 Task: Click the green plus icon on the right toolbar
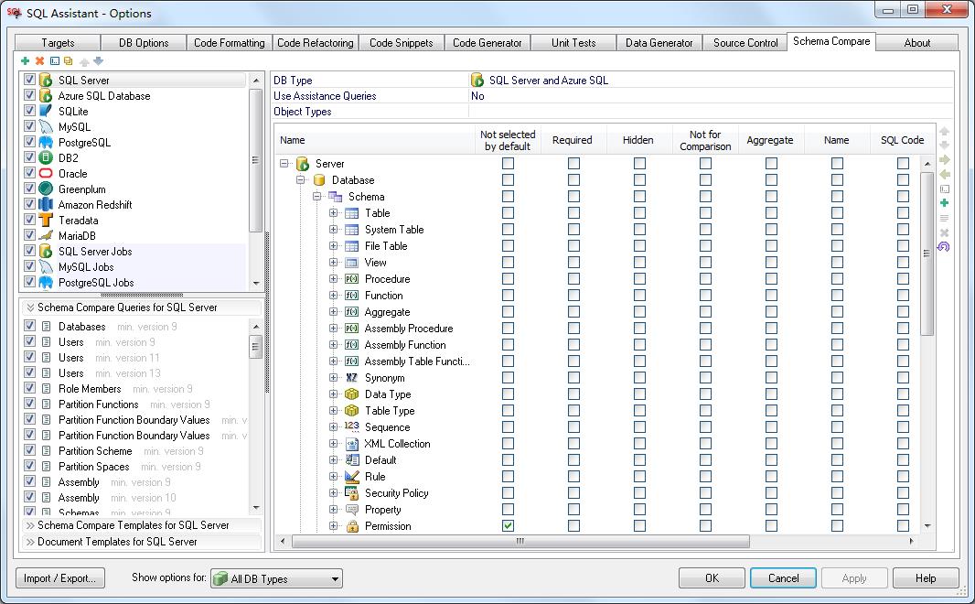tap(943, 203)
